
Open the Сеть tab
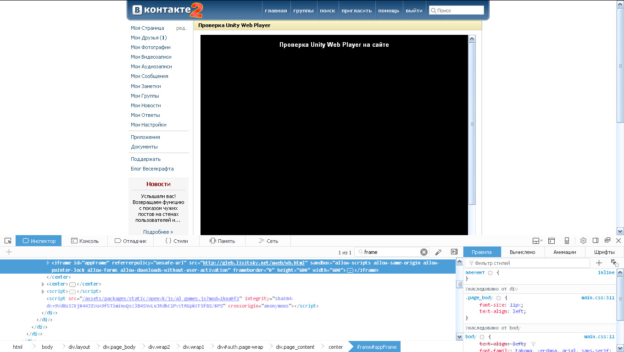click(268, 241)
